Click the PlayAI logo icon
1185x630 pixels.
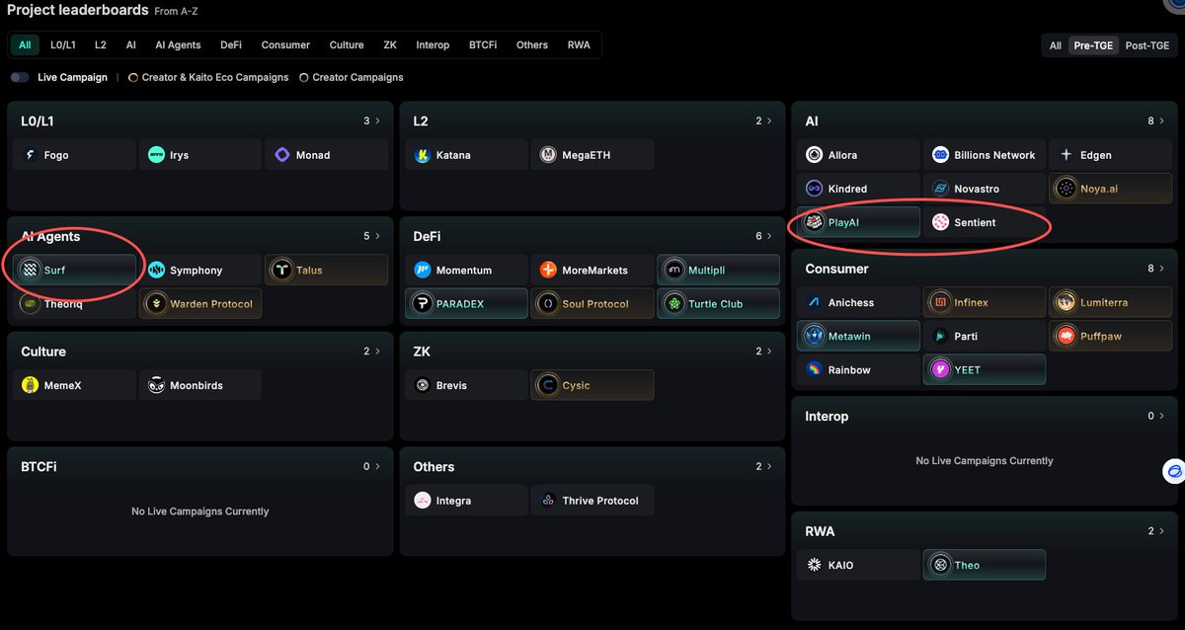coord(814,222)
